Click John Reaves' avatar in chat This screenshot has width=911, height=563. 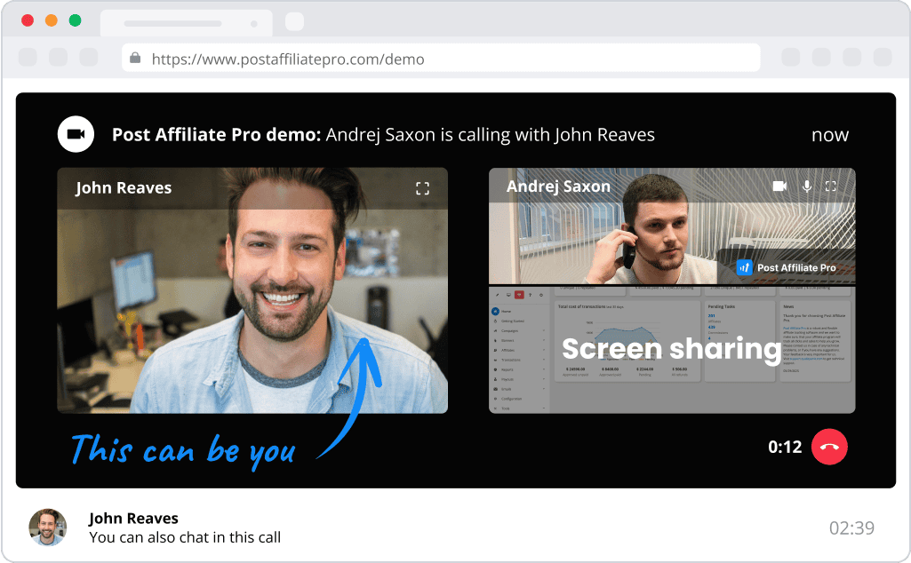(47, 527)
